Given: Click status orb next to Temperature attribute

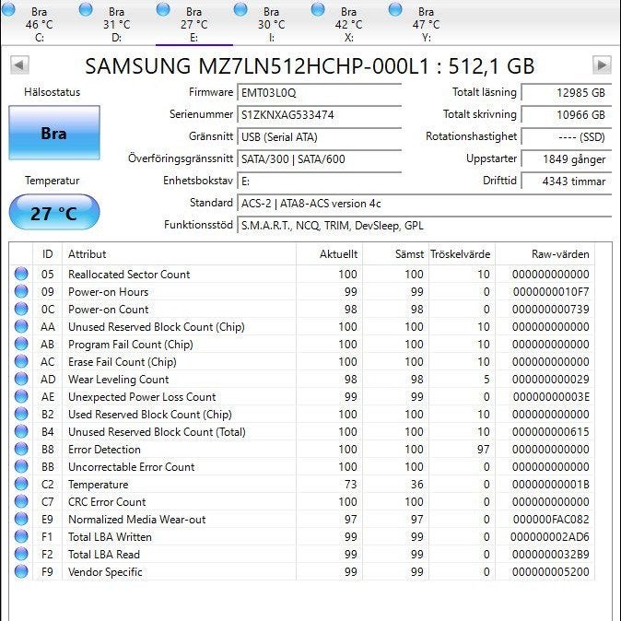Looking at the screenshot, I should point(21,484).
